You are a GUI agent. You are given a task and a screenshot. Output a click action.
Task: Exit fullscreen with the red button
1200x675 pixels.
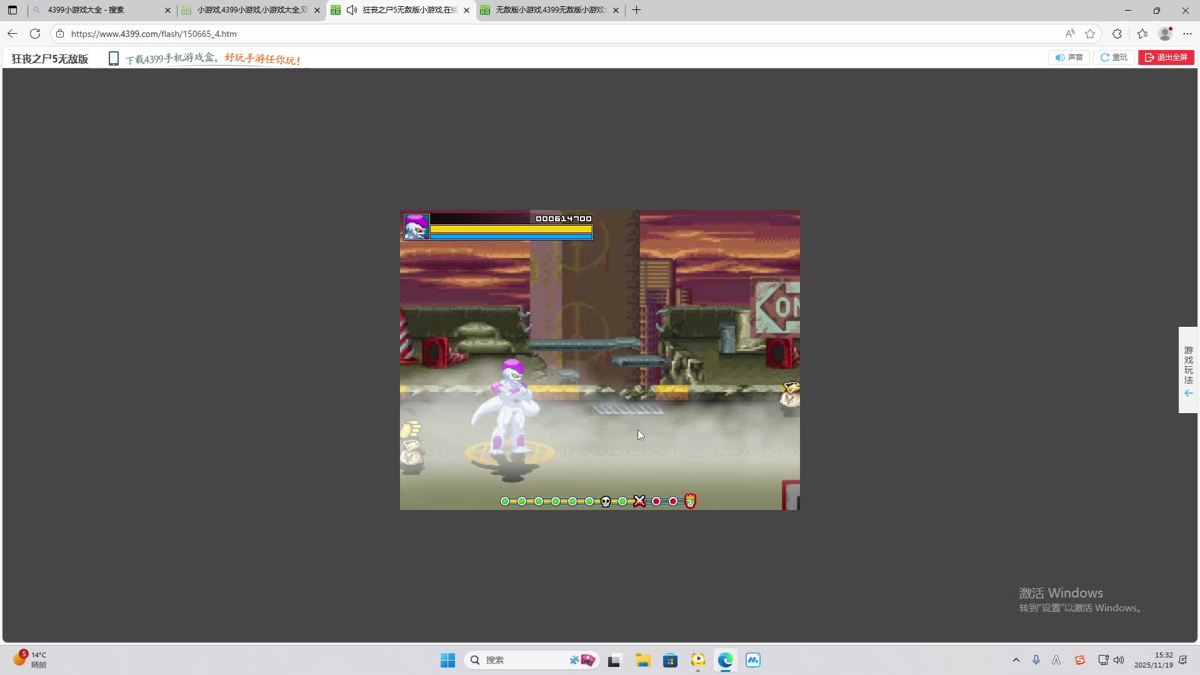1166,57
